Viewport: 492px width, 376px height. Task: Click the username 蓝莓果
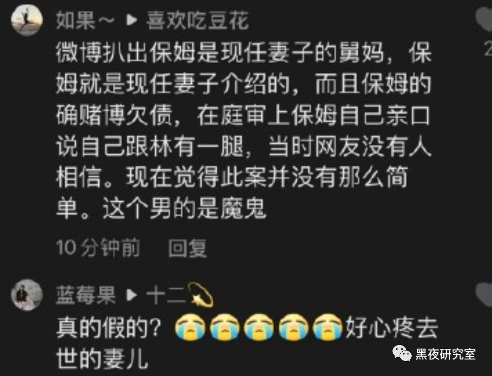coord(86,295)
